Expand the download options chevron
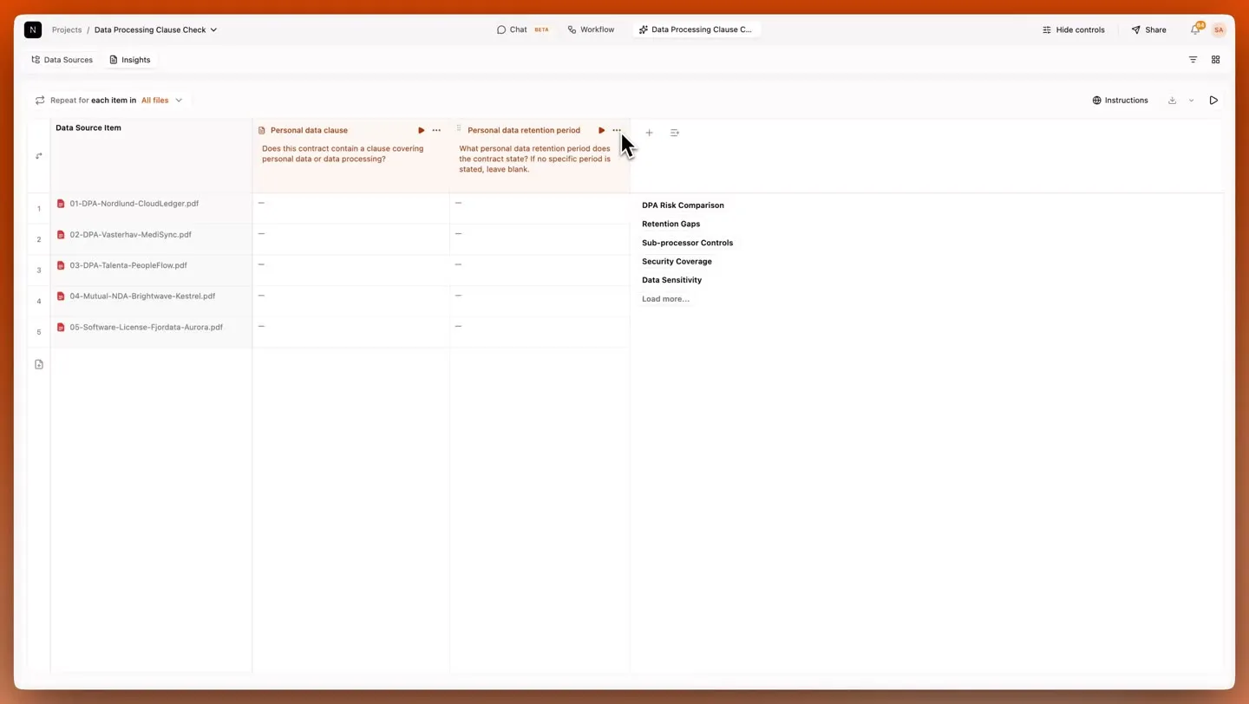The height and width of the screenshot is (704, 1249). [1191, 101]
